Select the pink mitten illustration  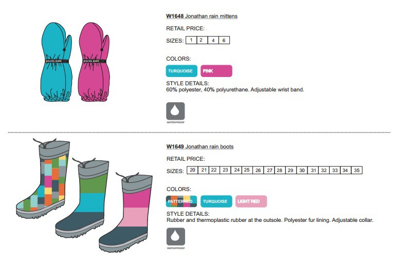[94, 62]
